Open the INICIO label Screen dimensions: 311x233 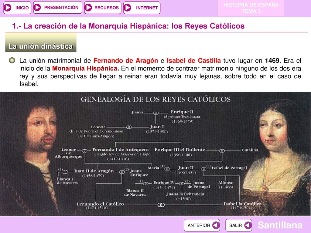click(22, 8)
